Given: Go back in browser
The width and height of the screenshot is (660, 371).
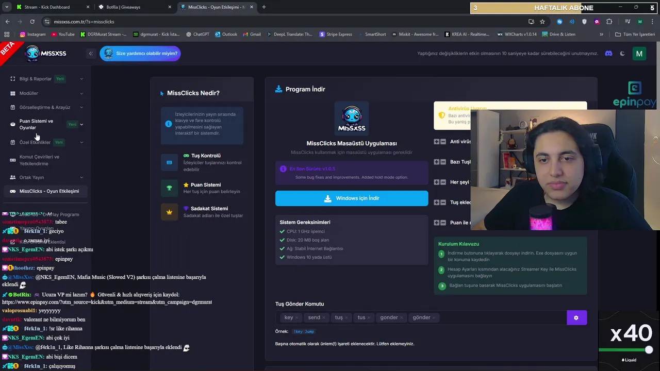Looking at the screenshot, I should coord(7,22).
